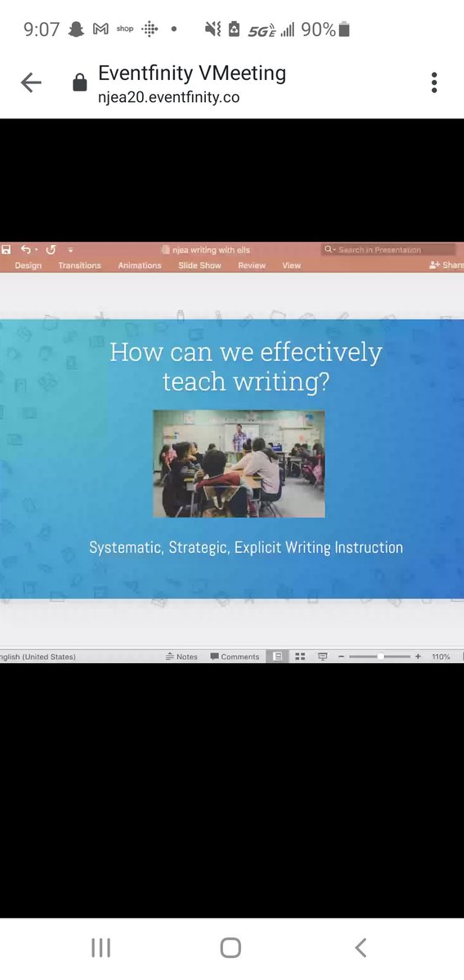This screenshot has width=464, height=980.
Task: Click the Share button in PowerPoint
Action: [x=447, y=265]
